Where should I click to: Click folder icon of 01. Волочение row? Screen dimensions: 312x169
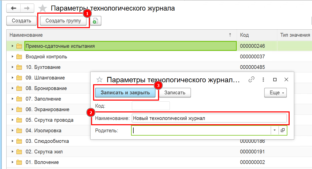[19, 162]
